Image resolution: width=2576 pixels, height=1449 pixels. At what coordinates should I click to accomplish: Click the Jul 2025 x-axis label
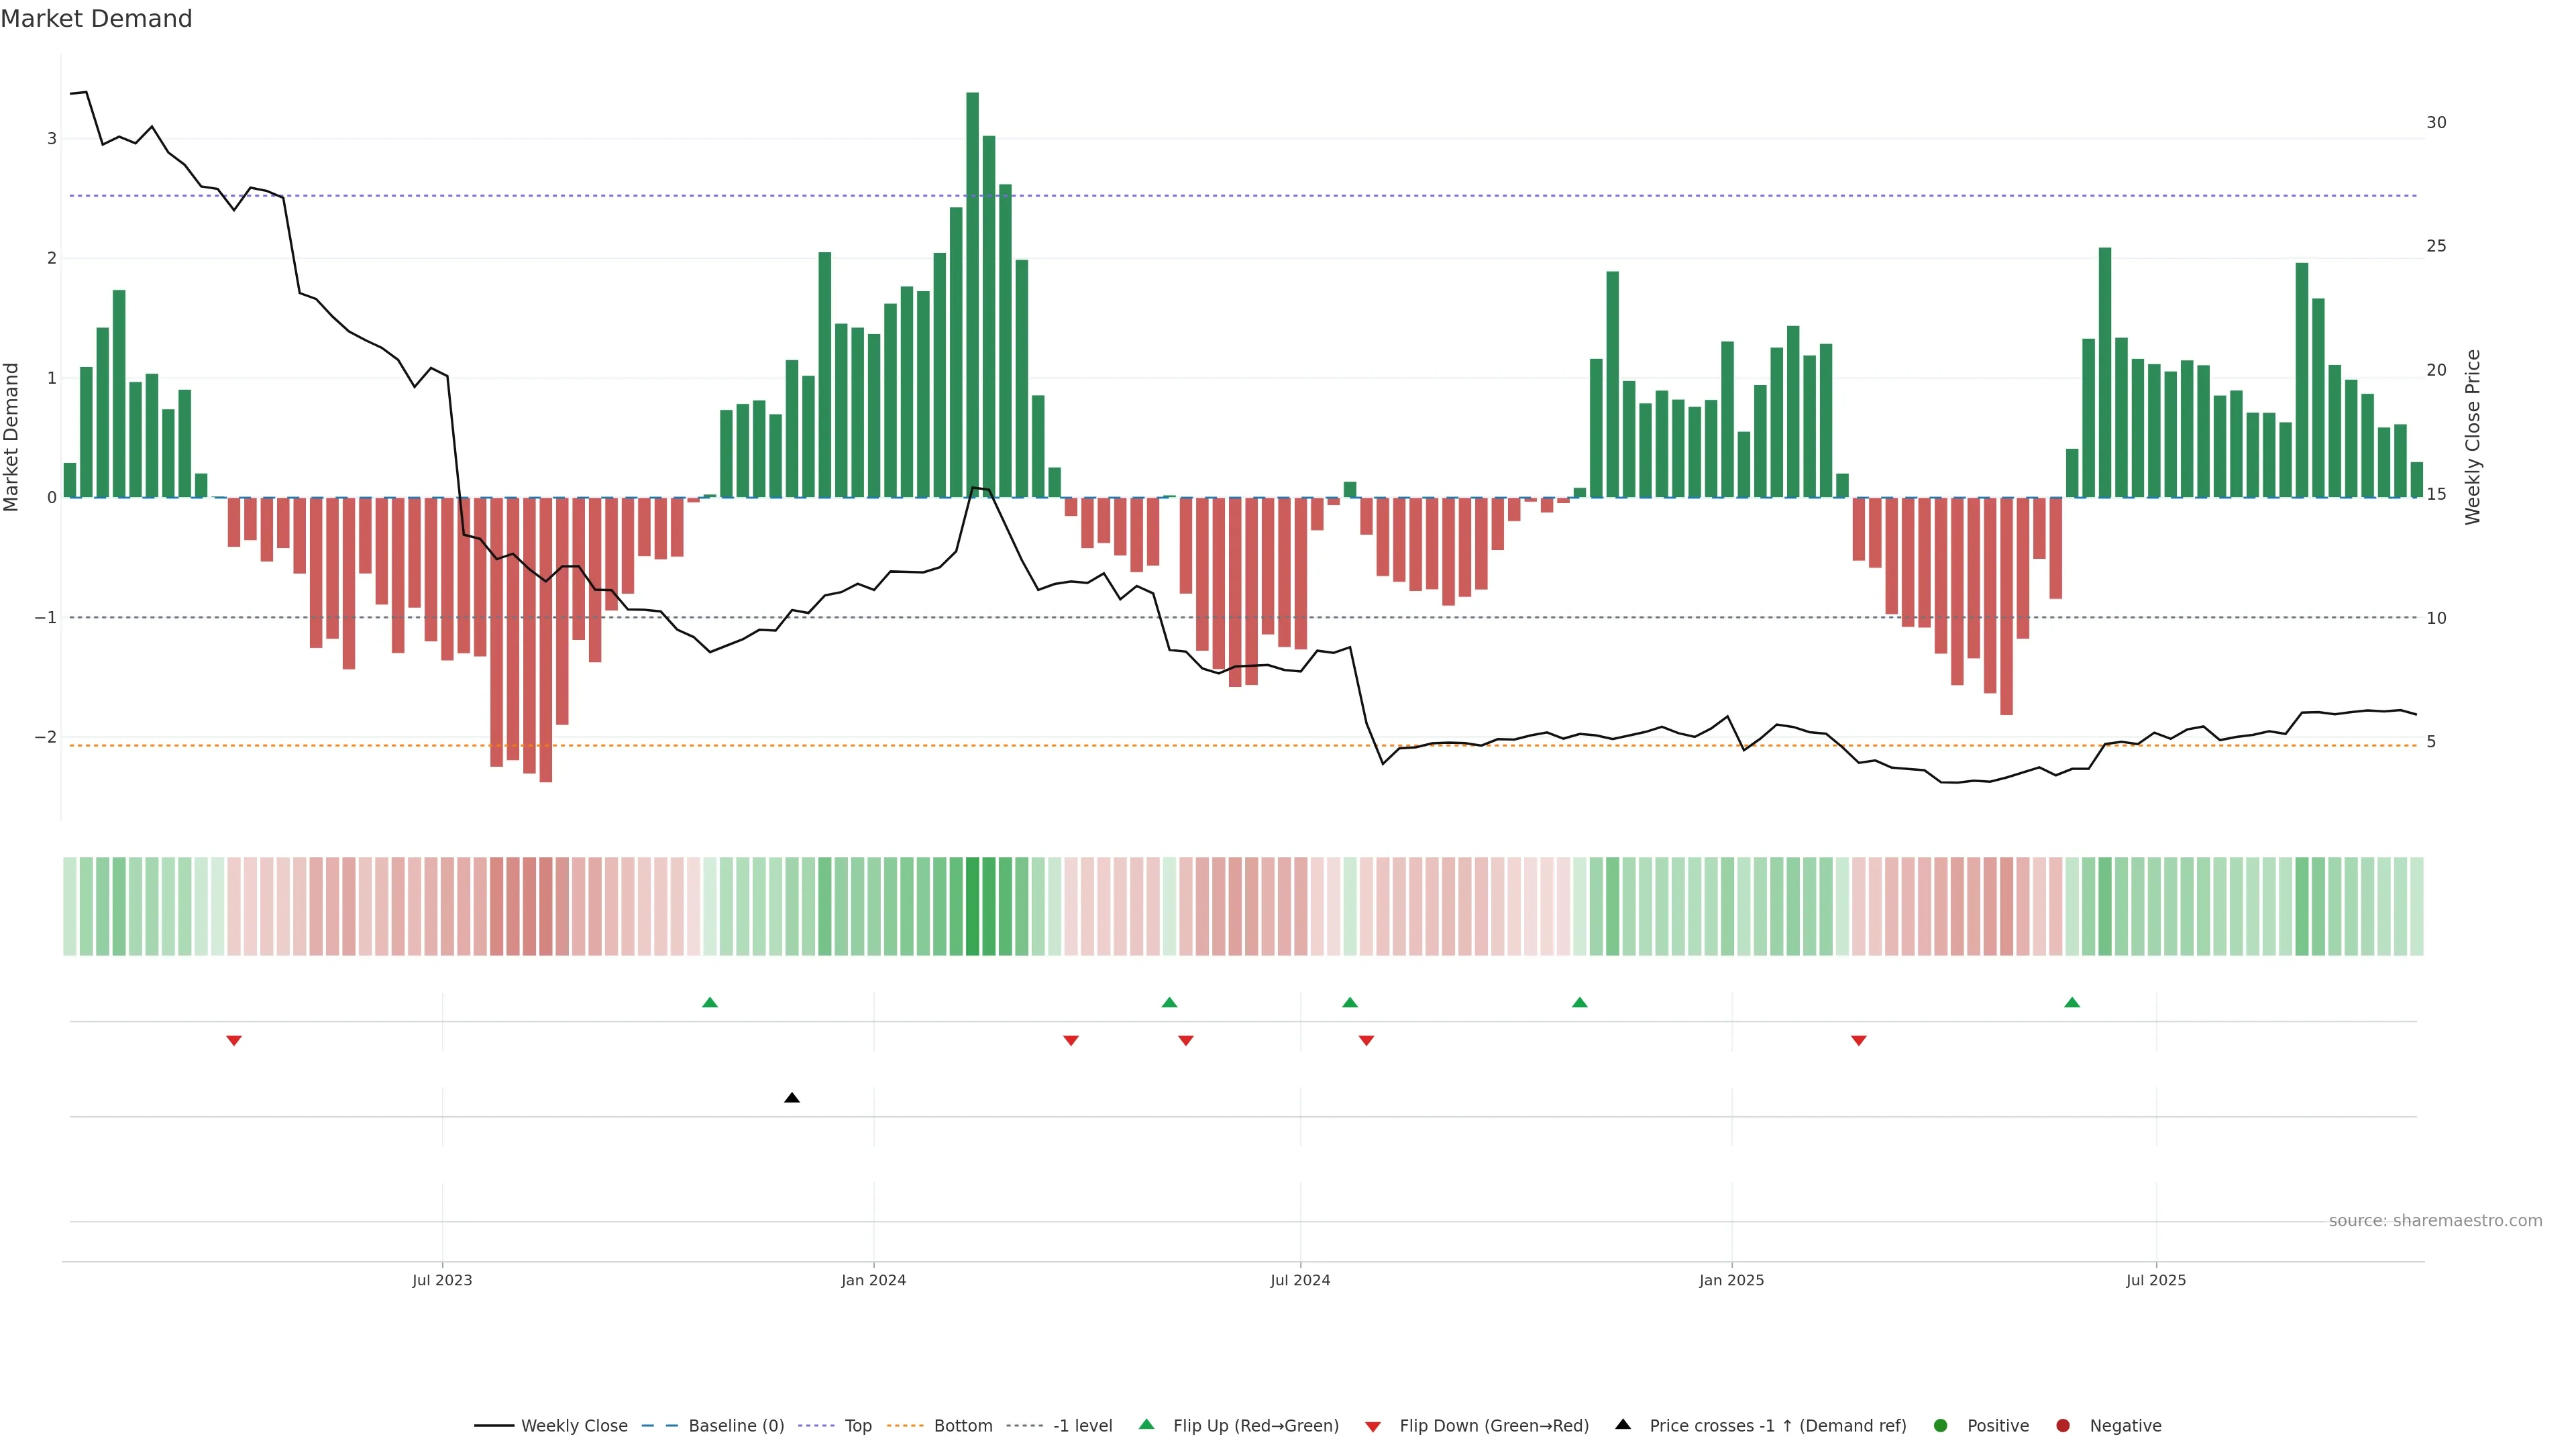click(2156, 1280)
